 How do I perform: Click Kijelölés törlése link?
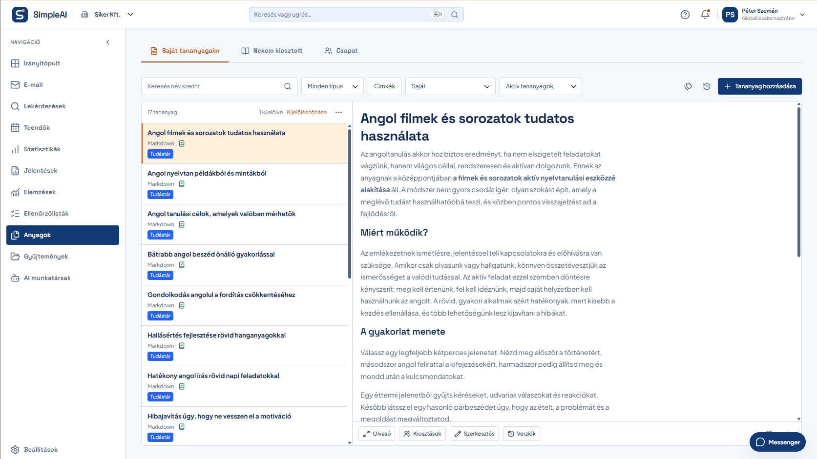click(x=307, y=112)
